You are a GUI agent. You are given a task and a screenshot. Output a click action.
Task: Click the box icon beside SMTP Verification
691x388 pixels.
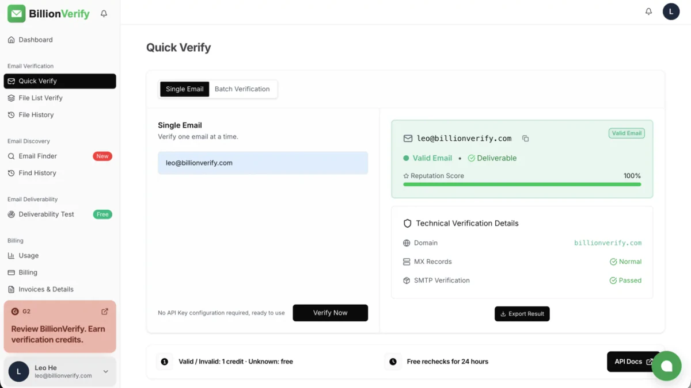[407, 281]
